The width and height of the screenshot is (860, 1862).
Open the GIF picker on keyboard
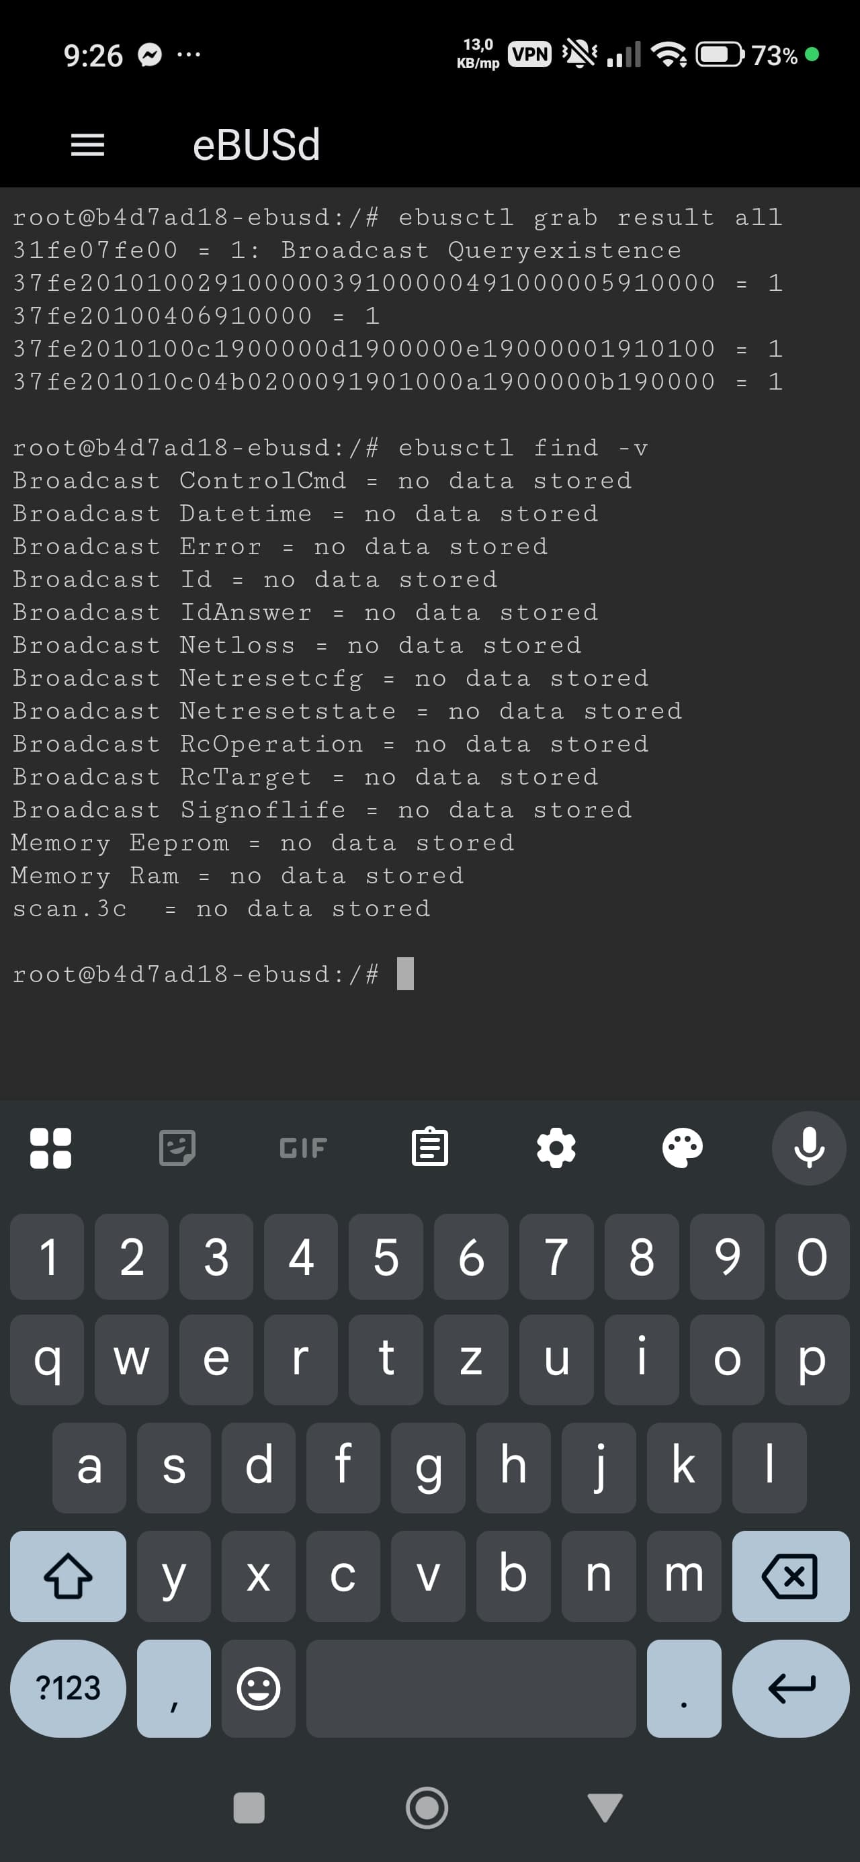[x=303, y=1148]
